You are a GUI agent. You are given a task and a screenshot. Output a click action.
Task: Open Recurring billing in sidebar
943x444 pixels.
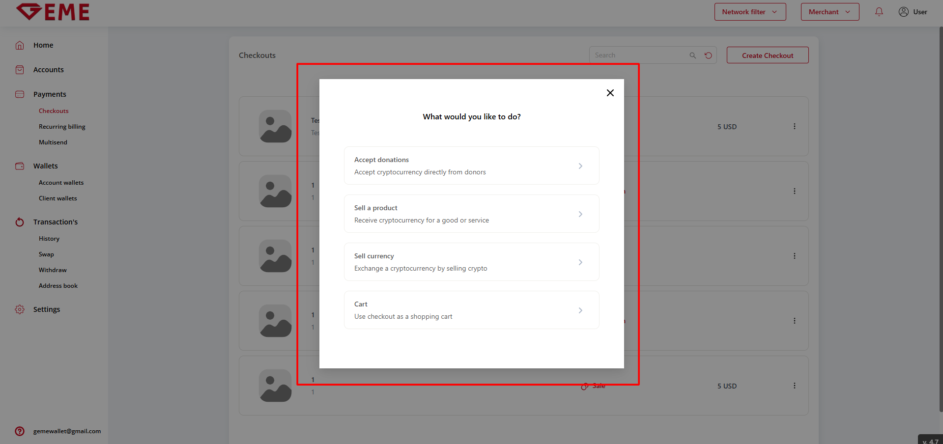[x=62, y=127]
